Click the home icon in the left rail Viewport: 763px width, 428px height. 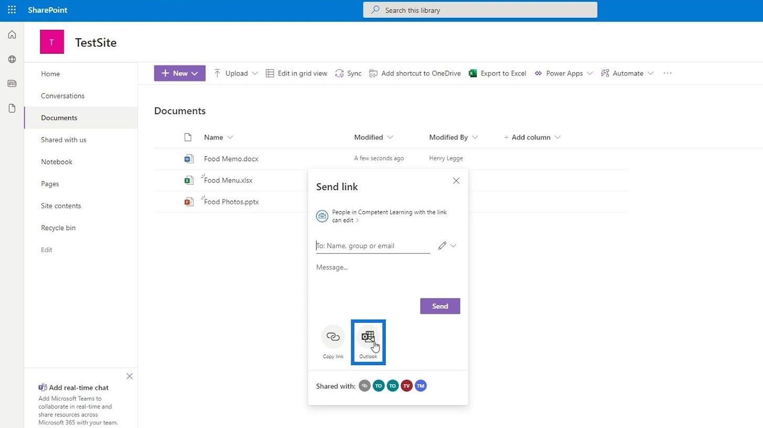click(x=12, y=35)
